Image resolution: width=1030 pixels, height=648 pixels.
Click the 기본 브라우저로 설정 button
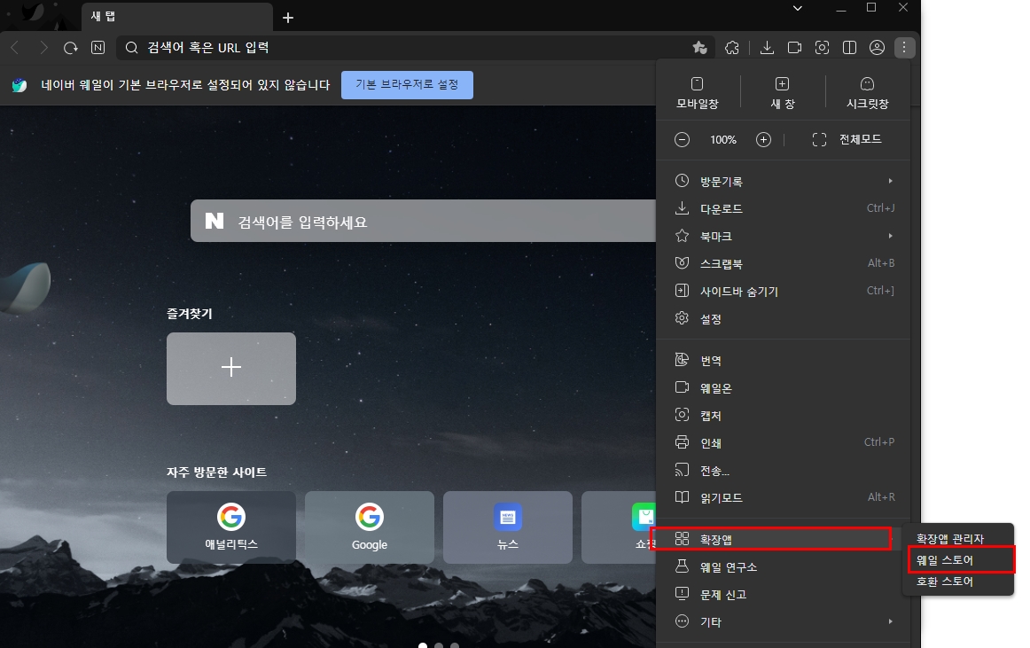[407, 85]
